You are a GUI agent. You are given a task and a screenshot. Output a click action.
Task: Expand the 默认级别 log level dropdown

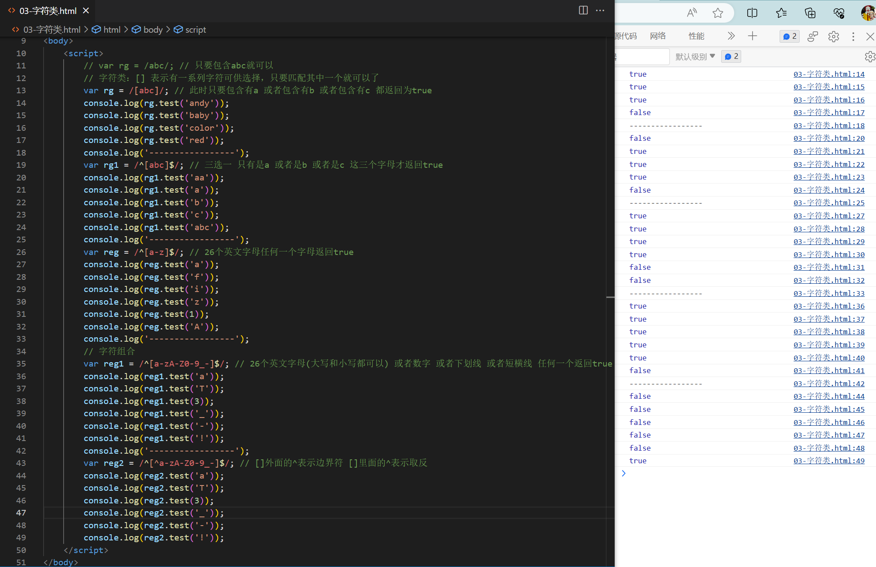click(x=695, y=57)
